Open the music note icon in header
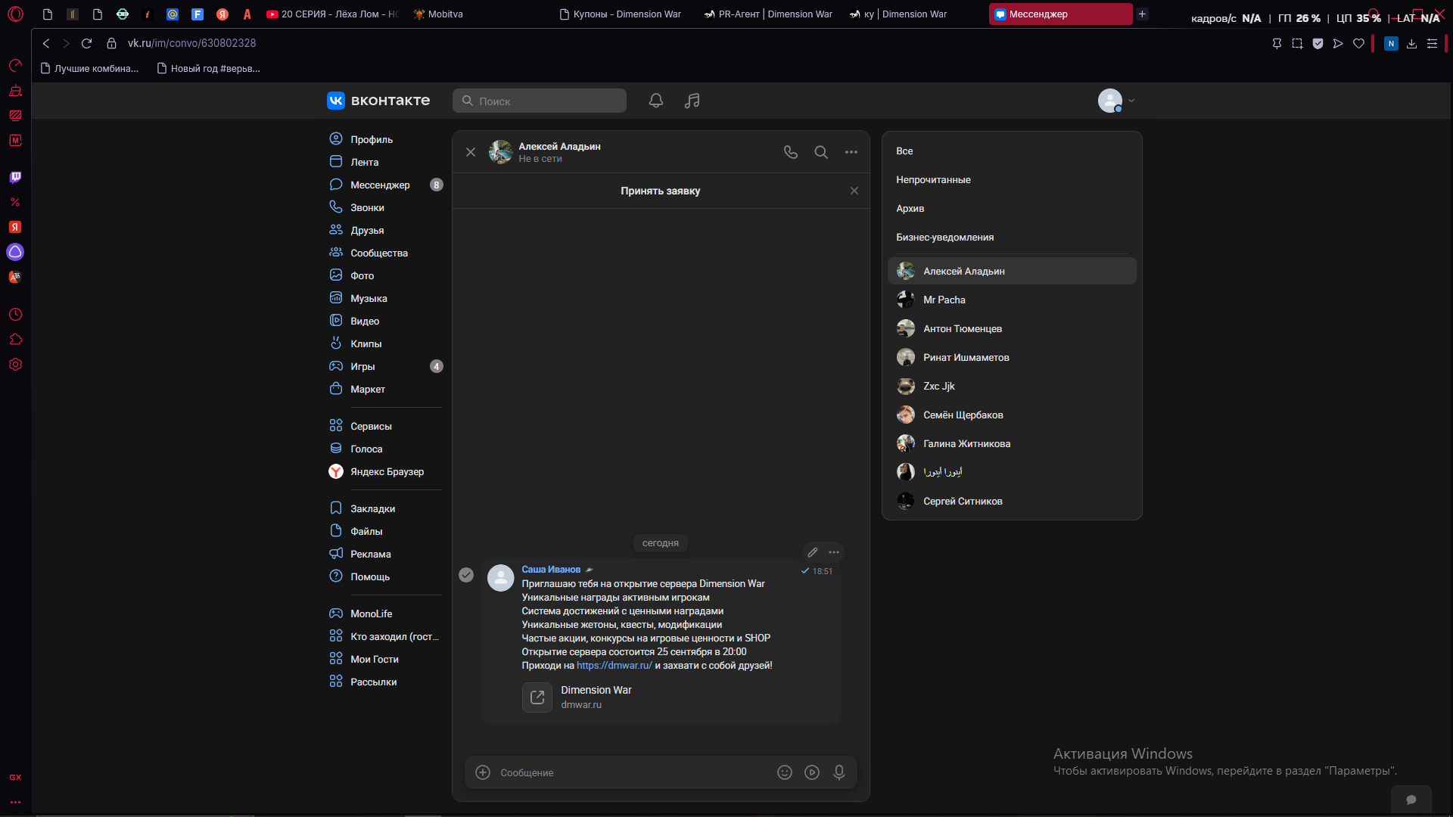The image size is (1453, 817). click(x=692, y=101)
